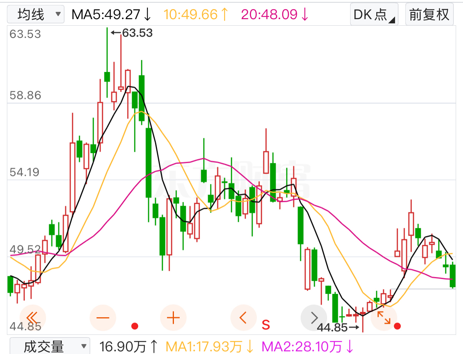The width and height of the screenshot is (463, 354).
Task: Select the 63.53 top axis label
Action: click(25, 34)
